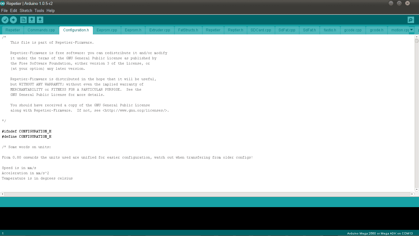Verify the sketch with the checkmark icon

point(5,19)
